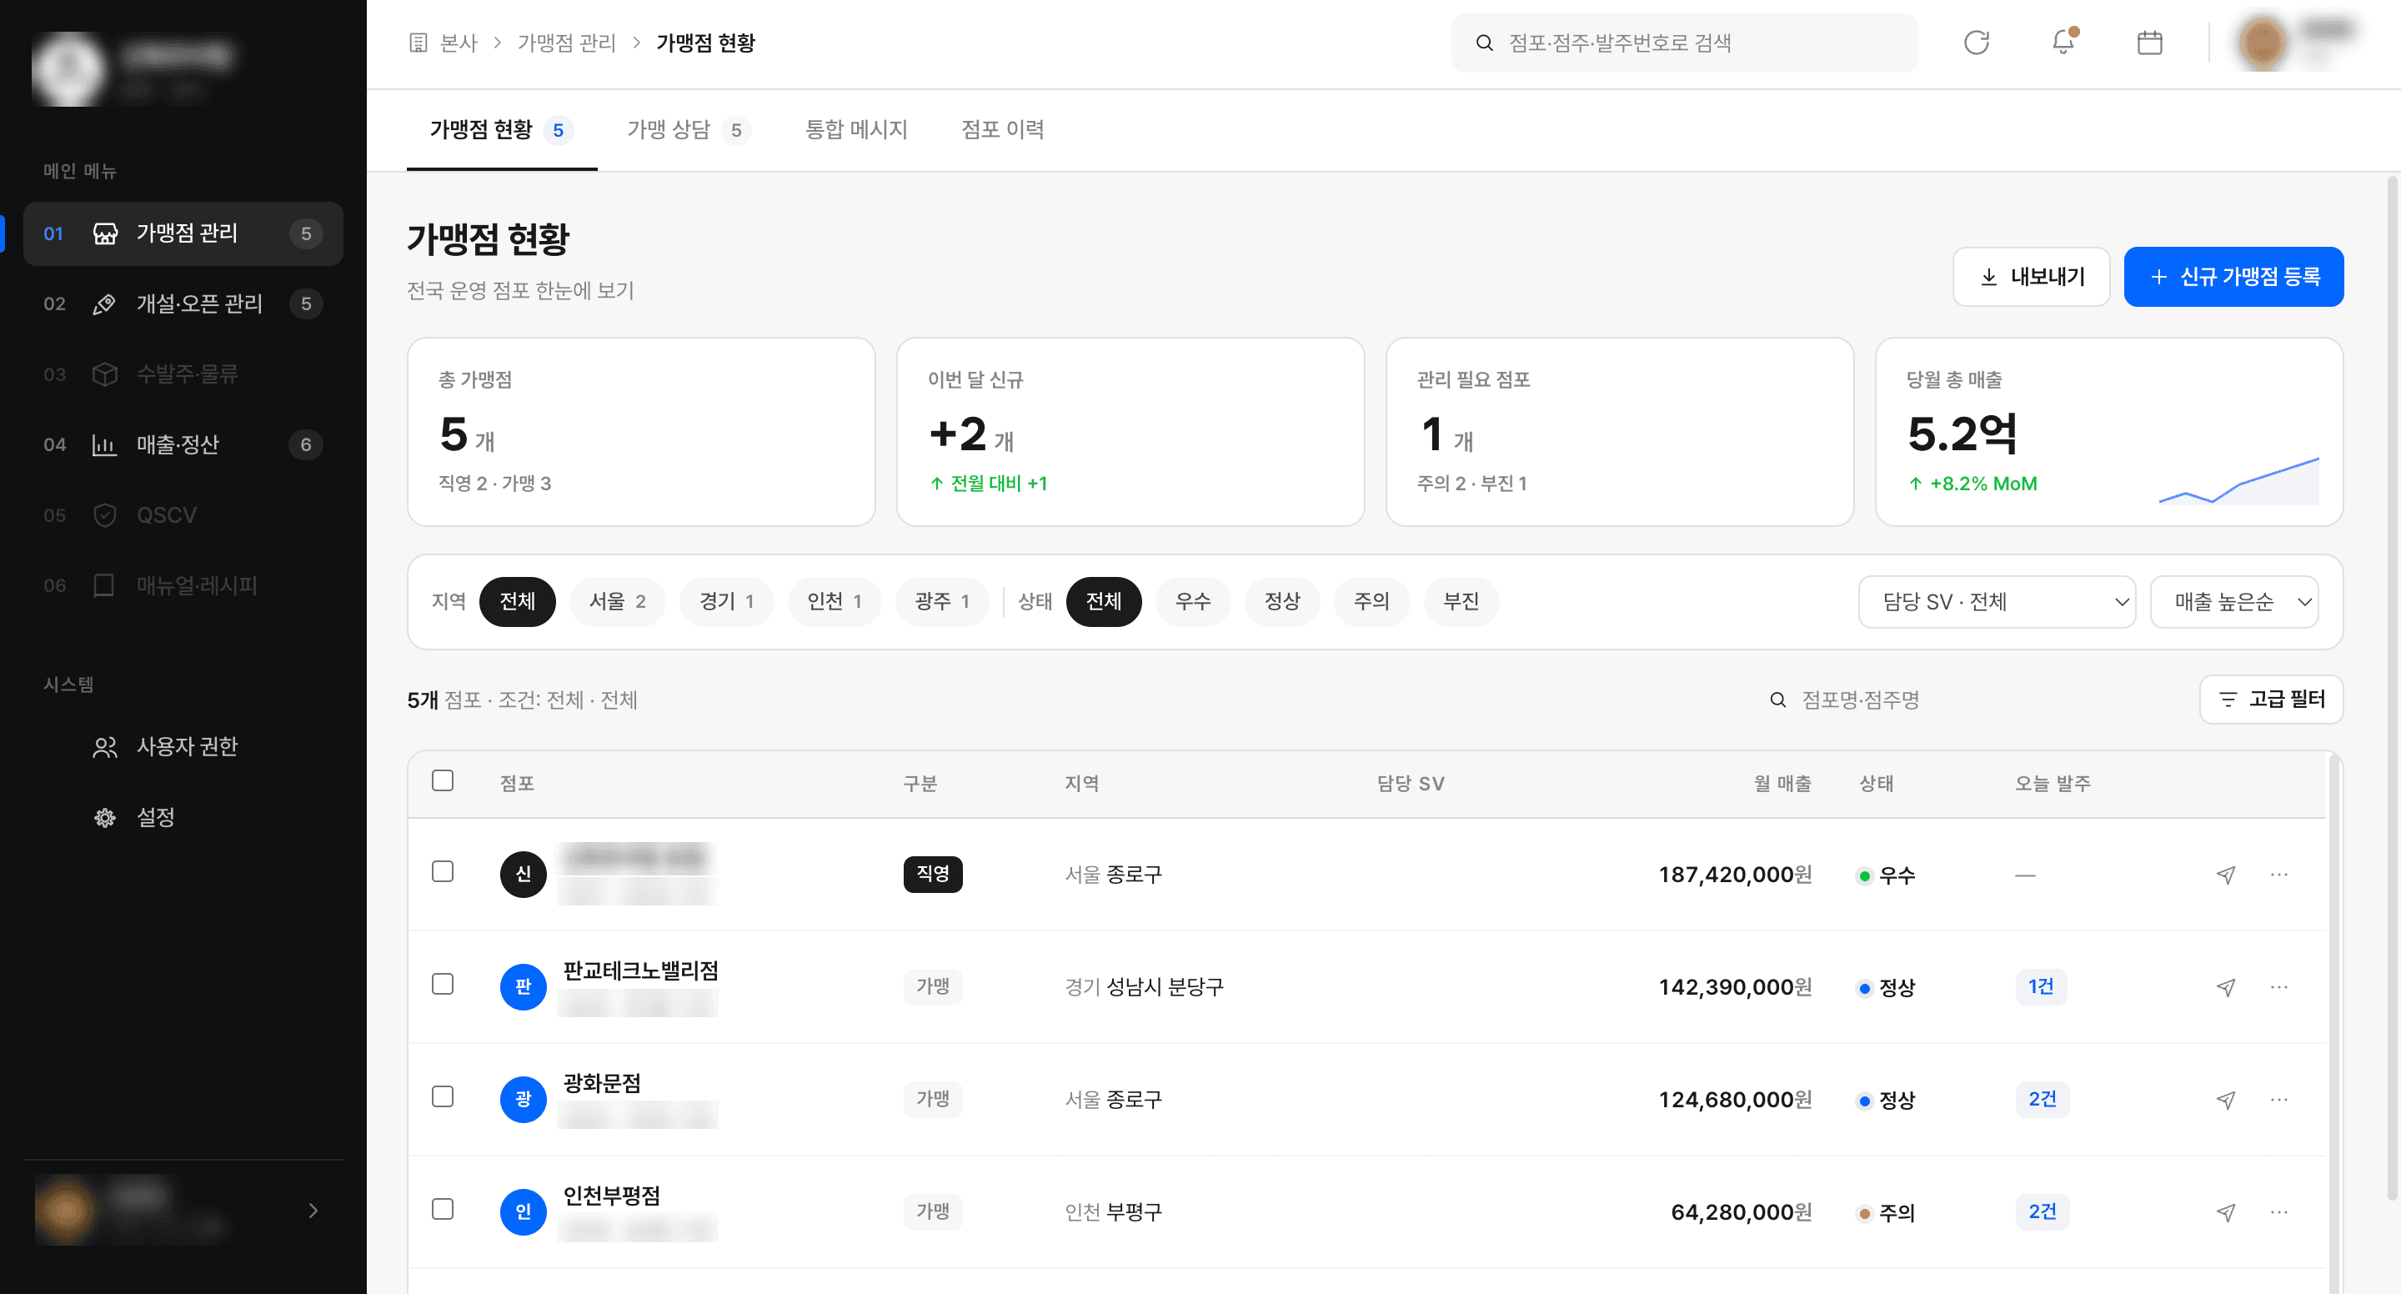The width and height of the screenshot is (2401, 1294).
Task: Open more options for 광화문점
Action: 2279,1100
